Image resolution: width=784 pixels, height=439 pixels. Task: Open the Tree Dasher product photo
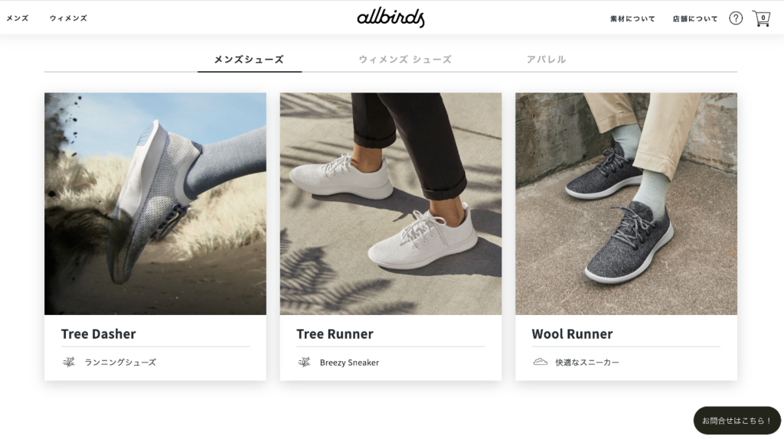[155, 203]
